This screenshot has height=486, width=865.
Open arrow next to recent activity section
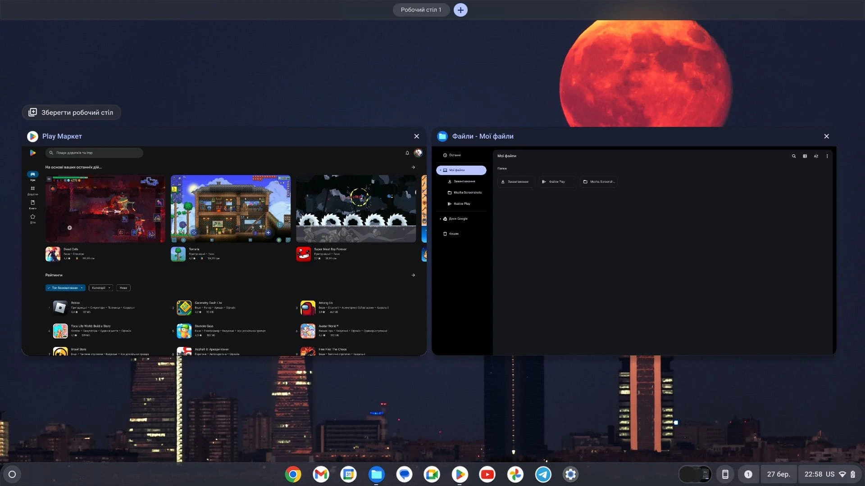click(x=413, y=167)
